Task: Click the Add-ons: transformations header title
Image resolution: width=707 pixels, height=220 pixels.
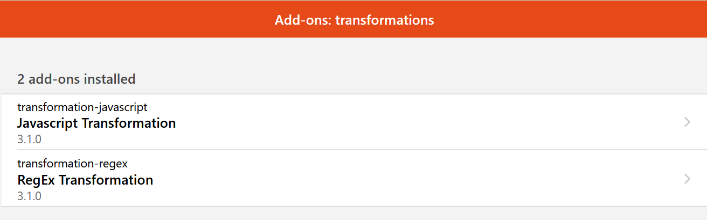Action: [x=354, y=20]
